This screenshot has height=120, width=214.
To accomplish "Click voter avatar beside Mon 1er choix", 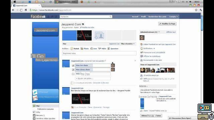I will [113, 65].
